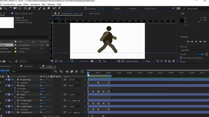
Task: Open the Composition Mini-Flowchart icon in timeline
Action: point(55,71)
